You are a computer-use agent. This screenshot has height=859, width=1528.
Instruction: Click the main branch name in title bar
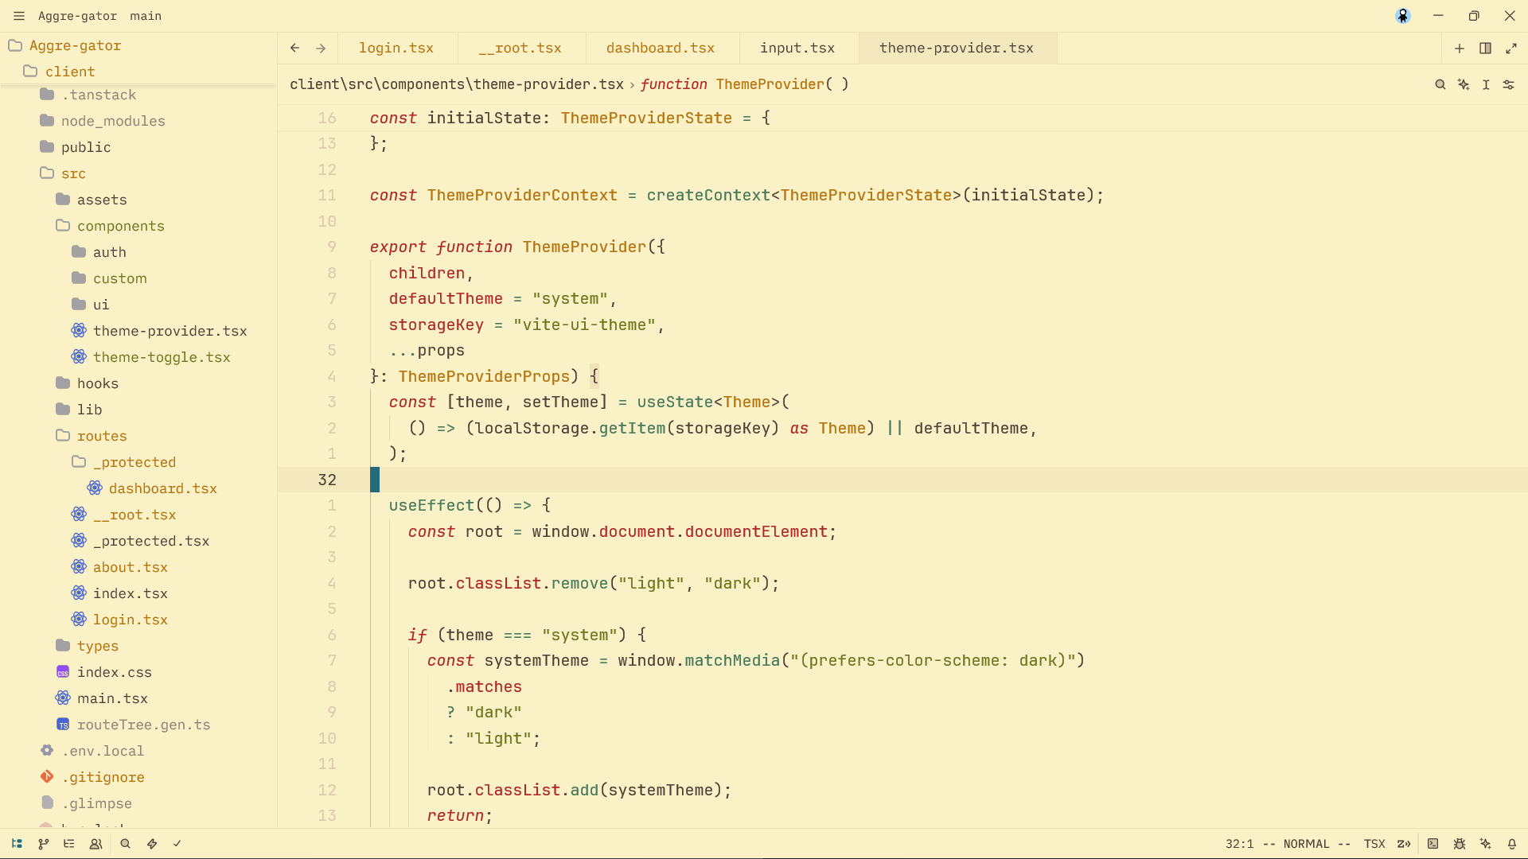146,16
